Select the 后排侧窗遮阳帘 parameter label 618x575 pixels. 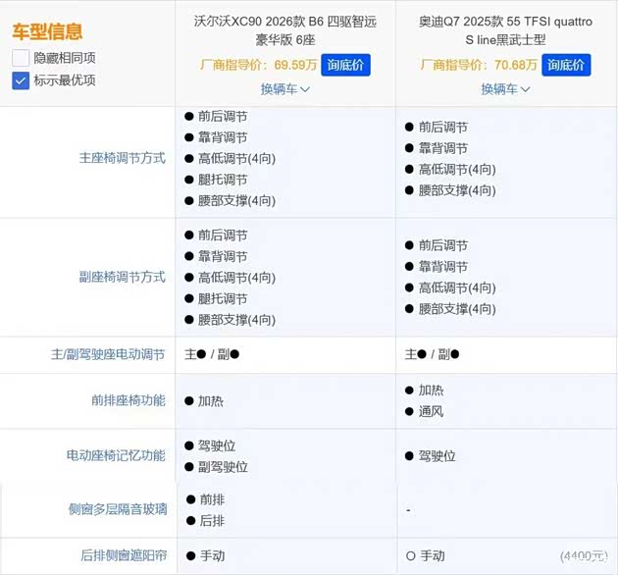[x=122, y=556]
